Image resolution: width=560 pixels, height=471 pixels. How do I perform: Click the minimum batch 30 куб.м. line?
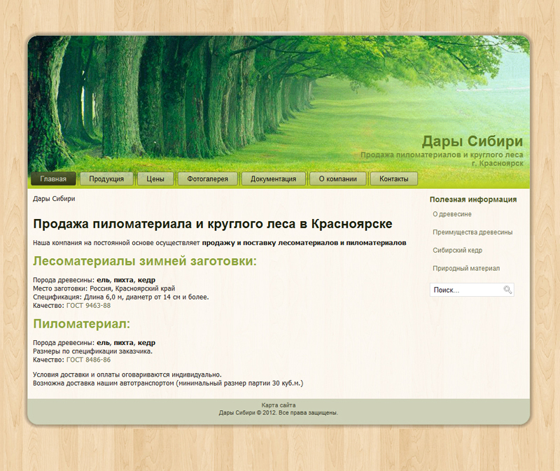click(168, 384)
